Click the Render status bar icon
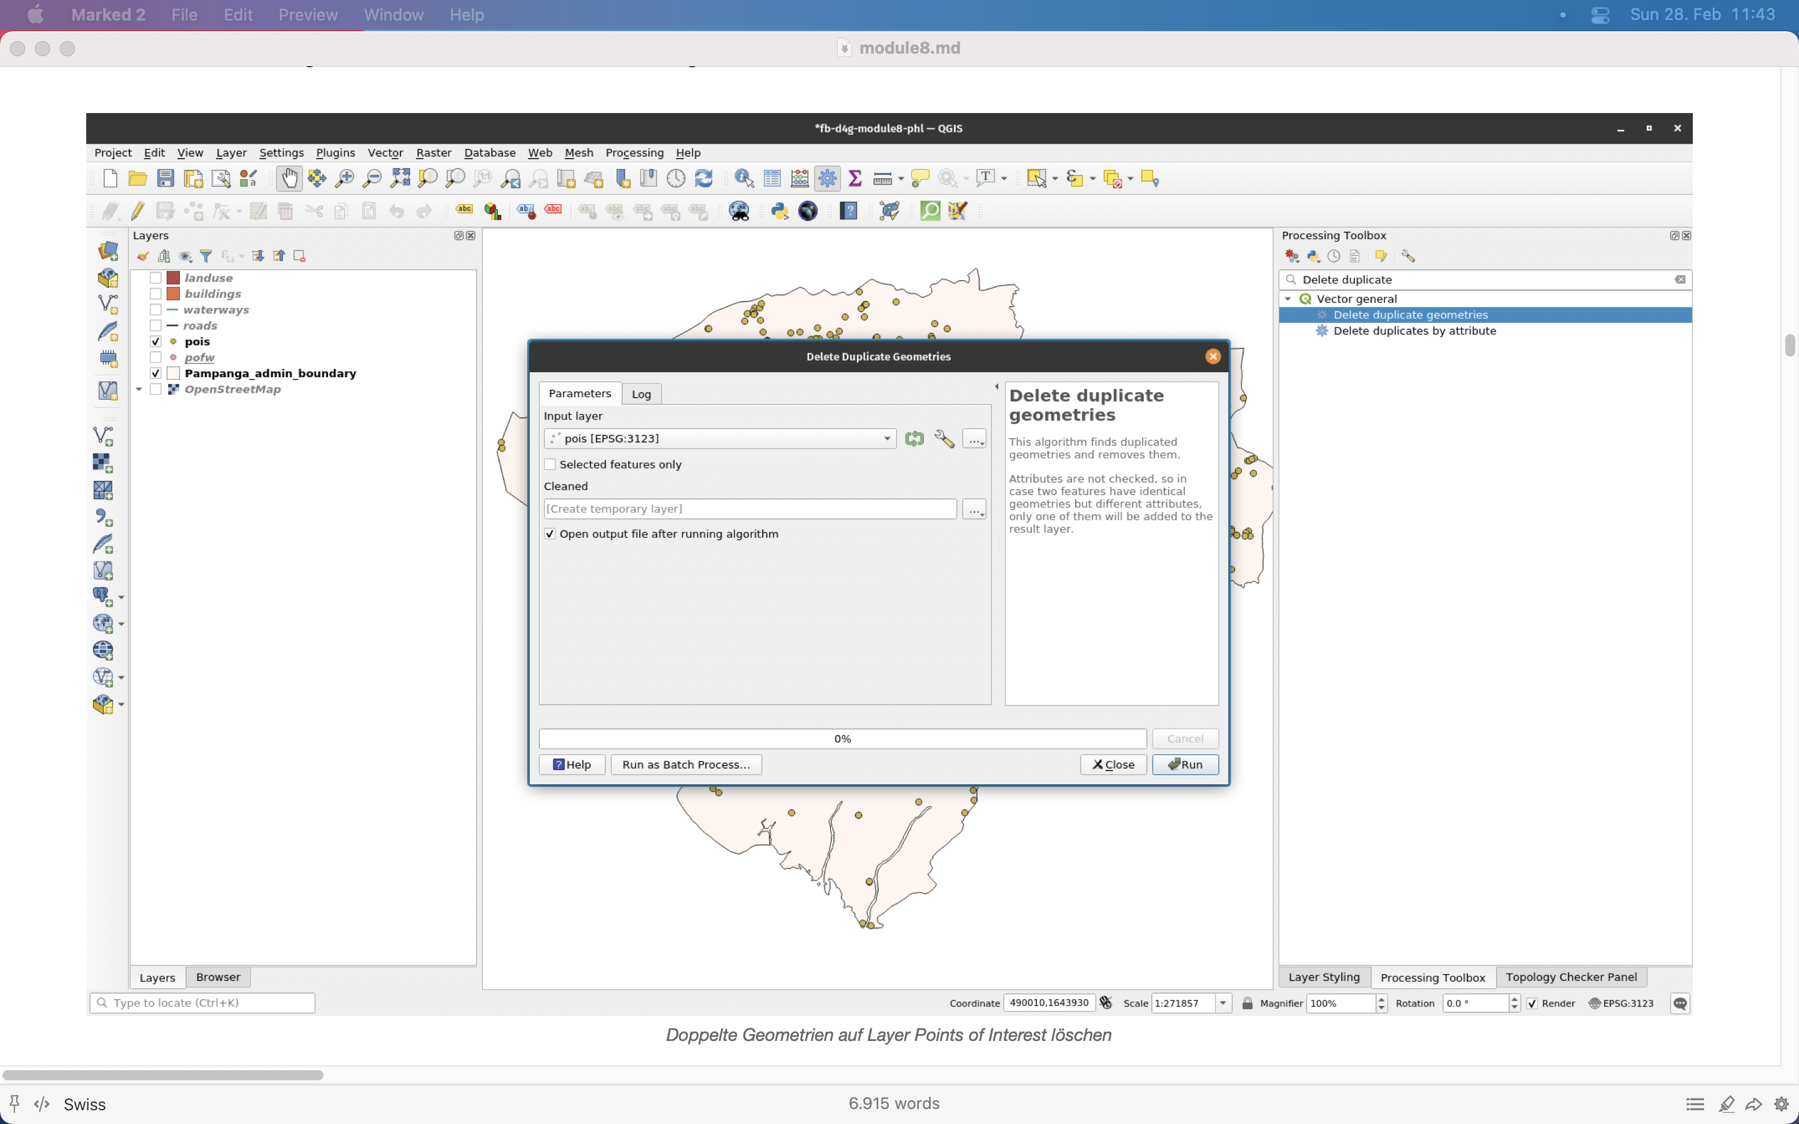 click(x=1534, y=1002)
